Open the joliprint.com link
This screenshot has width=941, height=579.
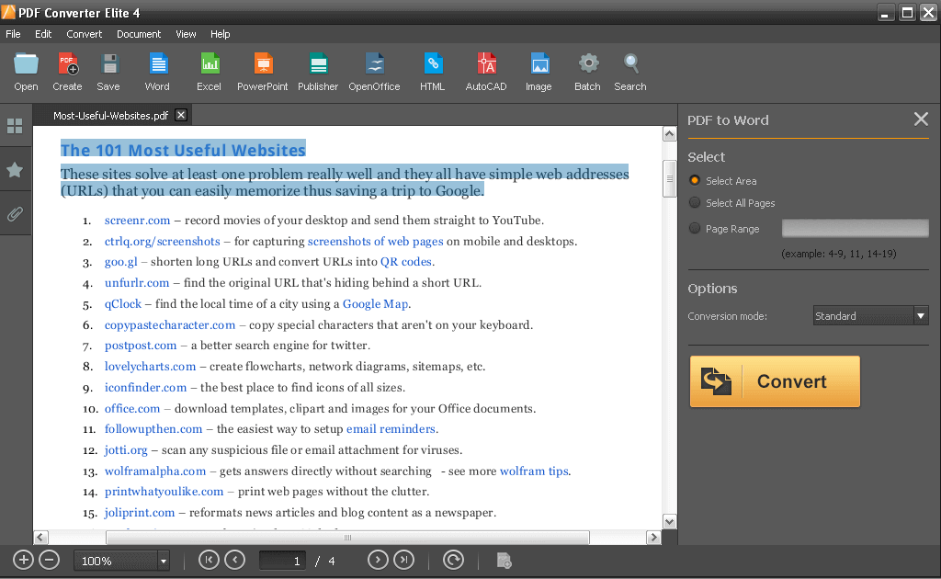pos(140,513)
